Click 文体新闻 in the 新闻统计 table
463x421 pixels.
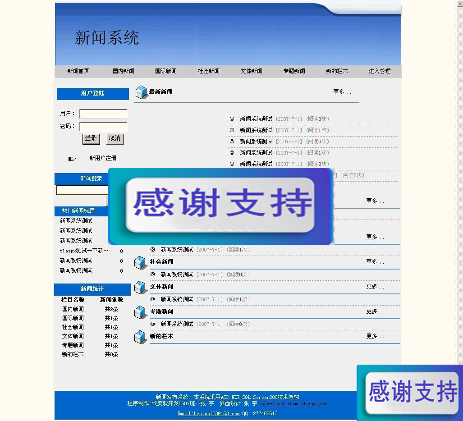point(73,336)
